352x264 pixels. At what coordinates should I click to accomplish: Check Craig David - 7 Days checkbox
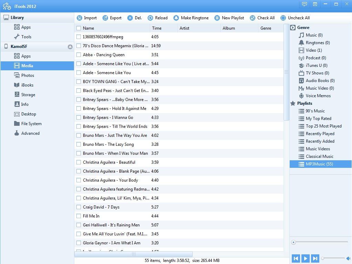[78, 207]
